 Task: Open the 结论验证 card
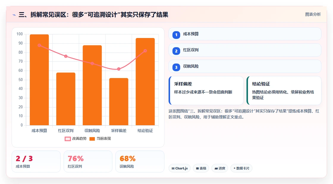pos(284,91)
